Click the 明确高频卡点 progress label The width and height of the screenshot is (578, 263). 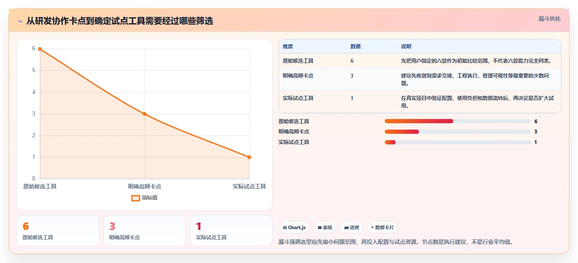point(294,132)
